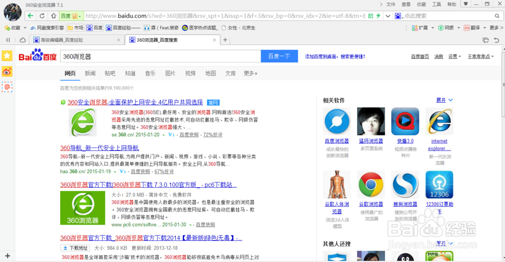This screenshot has height=262, width=505.
Task: Select the 新闻 search category tab
Action: pyautogui.click(x=90, y=73)
